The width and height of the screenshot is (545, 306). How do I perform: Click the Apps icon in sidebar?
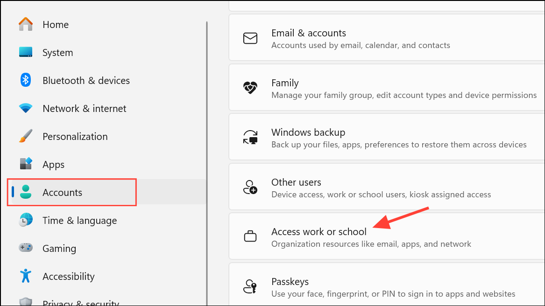(26, 164)
